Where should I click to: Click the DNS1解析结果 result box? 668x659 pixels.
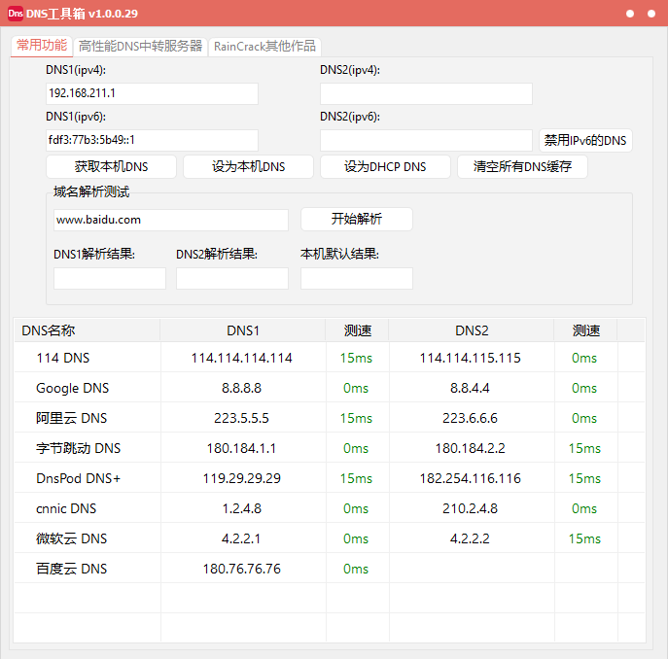[x=110, y=278]
